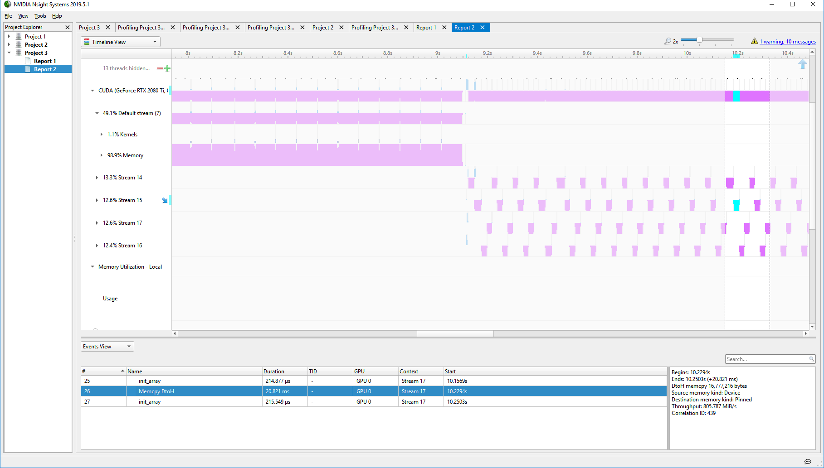Viewport: 824px width, 468px height.
Task: Open the Events View dropdown
Action: click(x=107, y=347)
